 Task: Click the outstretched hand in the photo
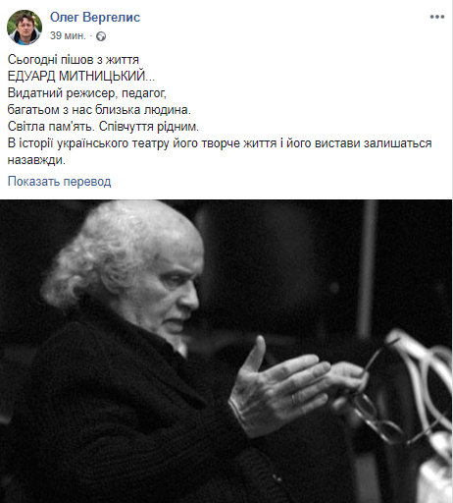(x=281, y=386)
